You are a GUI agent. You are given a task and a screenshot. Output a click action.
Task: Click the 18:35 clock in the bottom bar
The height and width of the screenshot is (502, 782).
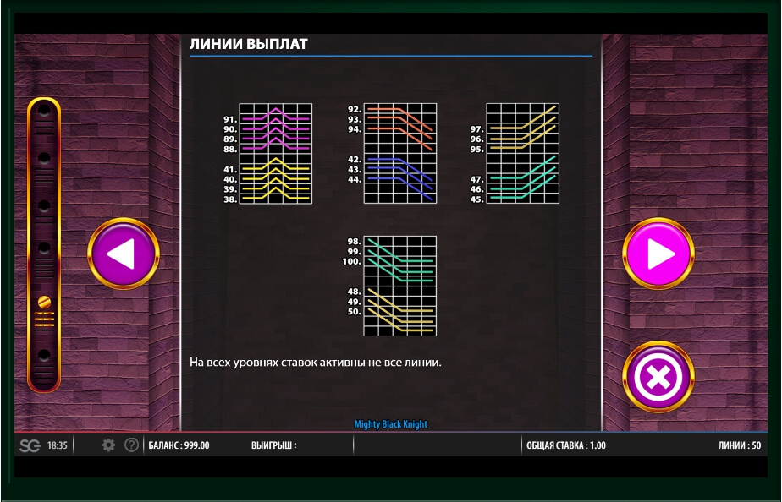(x=57, y=445)
